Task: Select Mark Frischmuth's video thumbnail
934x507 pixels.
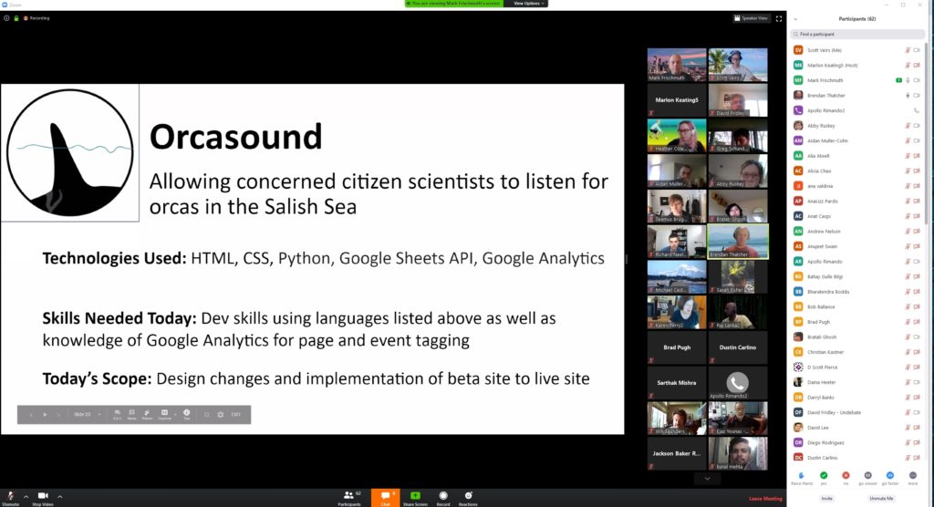Action: (x=677, y=65)
